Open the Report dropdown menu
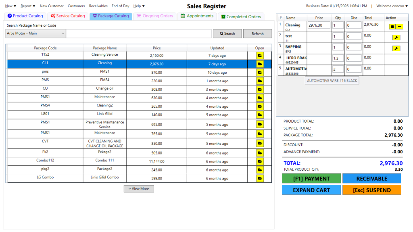Viewport: 413px width, 232px height. coord(28,6)
